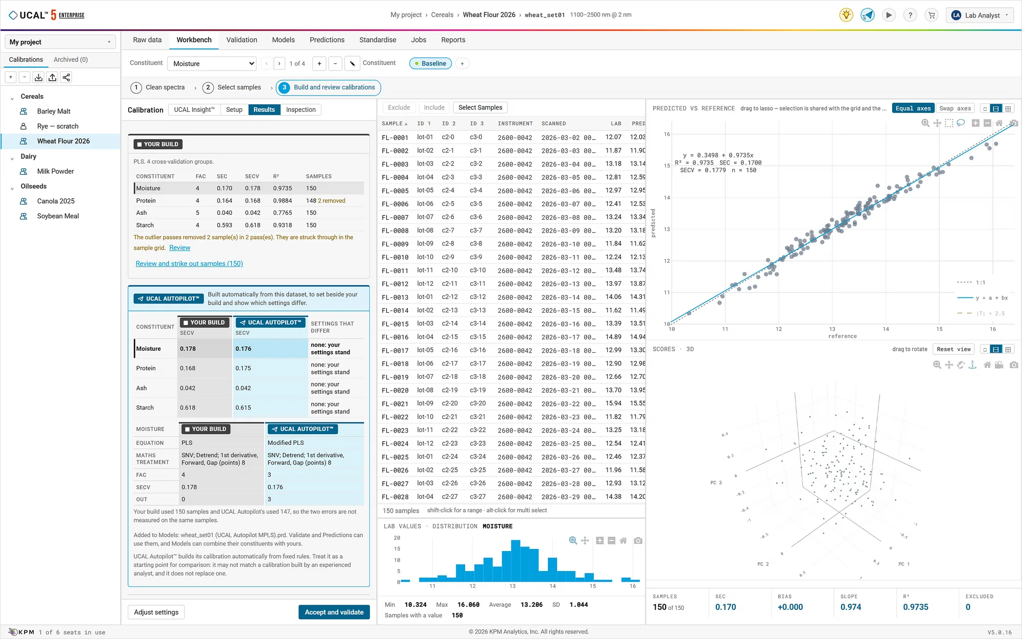This screenshot has width=1022, height=639.
Task: Open the Archived (0) tab
Action: [71, 59]
